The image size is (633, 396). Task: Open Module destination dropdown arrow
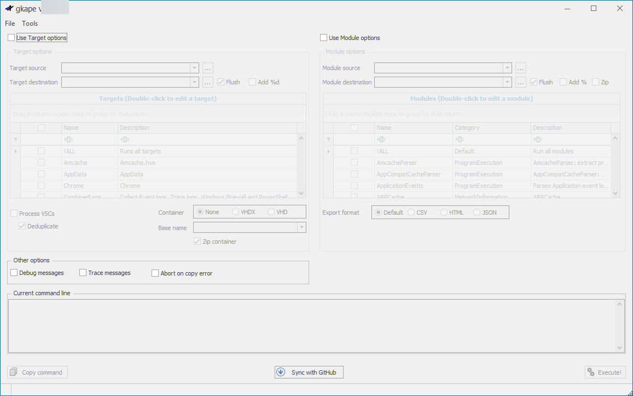point(507,82)
